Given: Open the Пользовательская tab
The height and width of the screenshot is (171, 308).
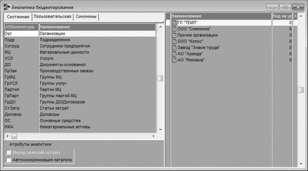Looking at the screenshot, I should [x=53, y=17].
